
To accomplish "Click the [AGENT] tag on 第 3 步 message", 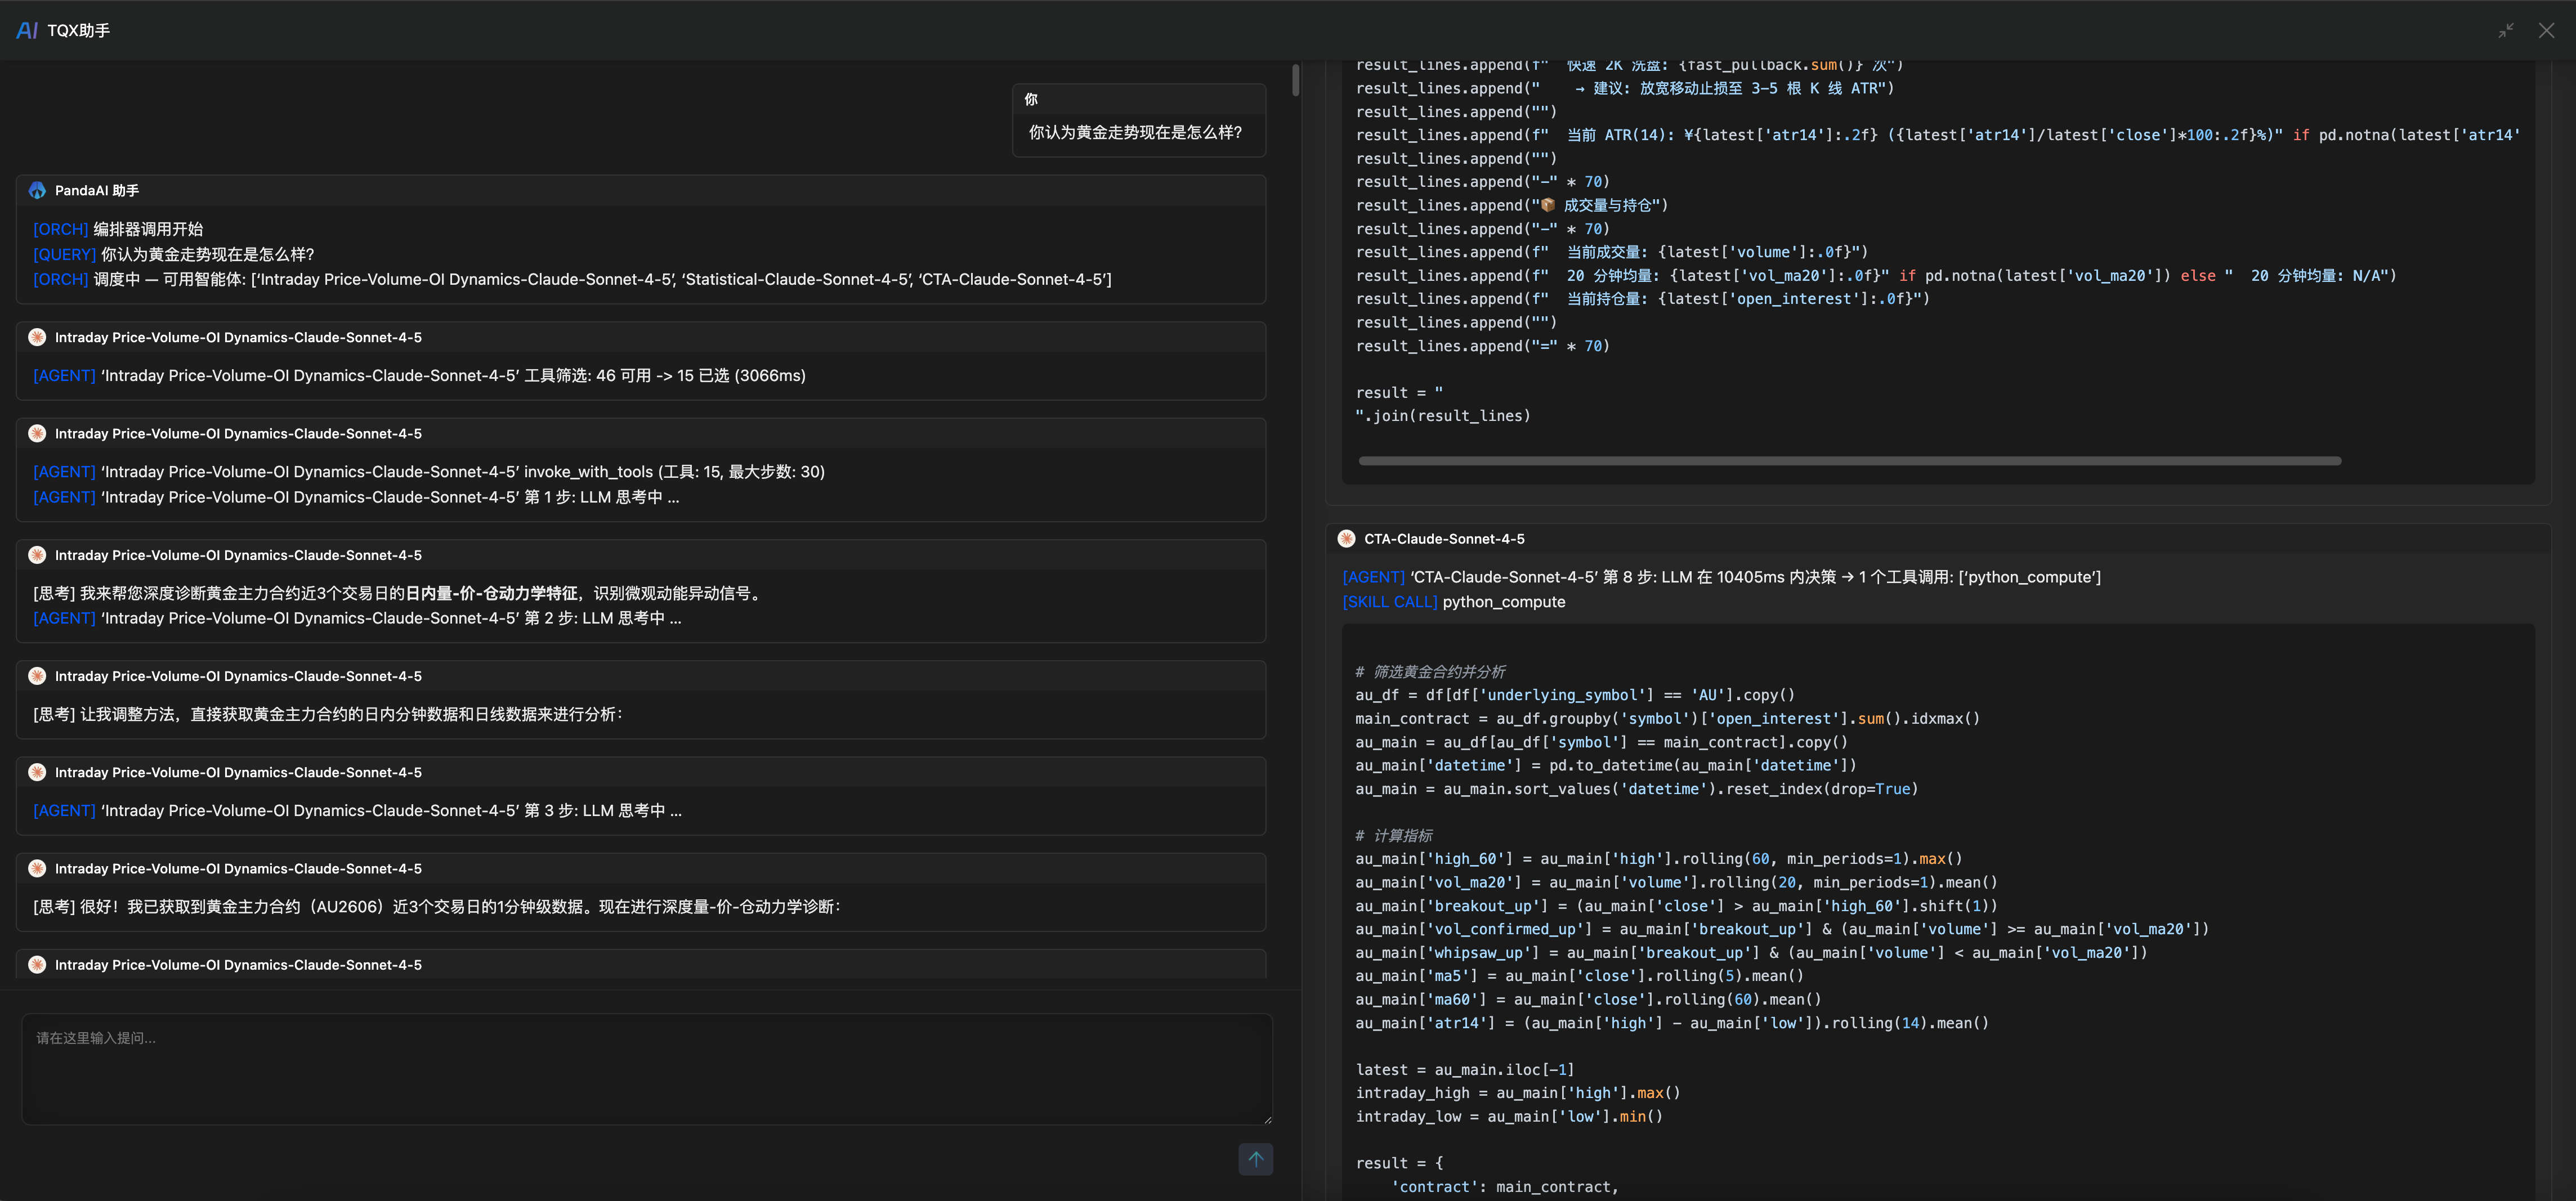I will click(64, 810).
